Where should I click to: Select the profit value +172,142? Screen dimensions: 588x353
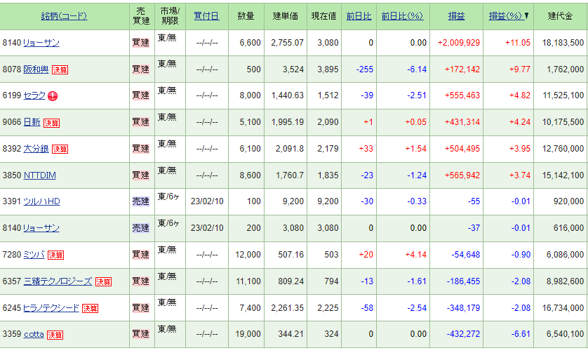[x=462, y=69]
